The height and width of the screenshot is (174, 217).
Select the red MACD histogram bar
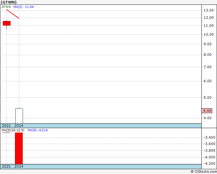tap(19, 148)
